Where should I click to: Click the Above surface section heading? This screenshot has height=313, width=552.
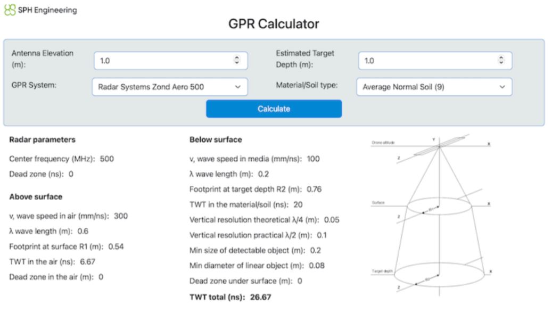pos(36,196)
